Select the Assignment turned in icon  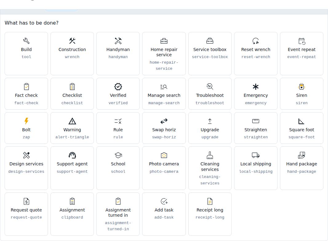tap(118, 201)
